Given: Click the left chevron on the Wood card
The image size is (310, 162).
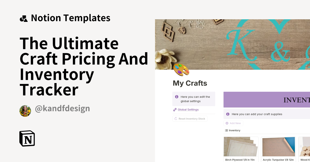Looking at the screenshot, I should pyautogui.click(x=300, y=147).
